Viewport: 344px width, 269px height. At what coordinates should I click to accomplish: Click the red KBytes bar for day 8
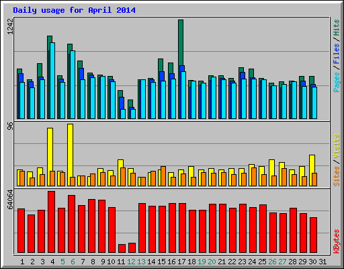pyautogui.click(x=91, y=226)
